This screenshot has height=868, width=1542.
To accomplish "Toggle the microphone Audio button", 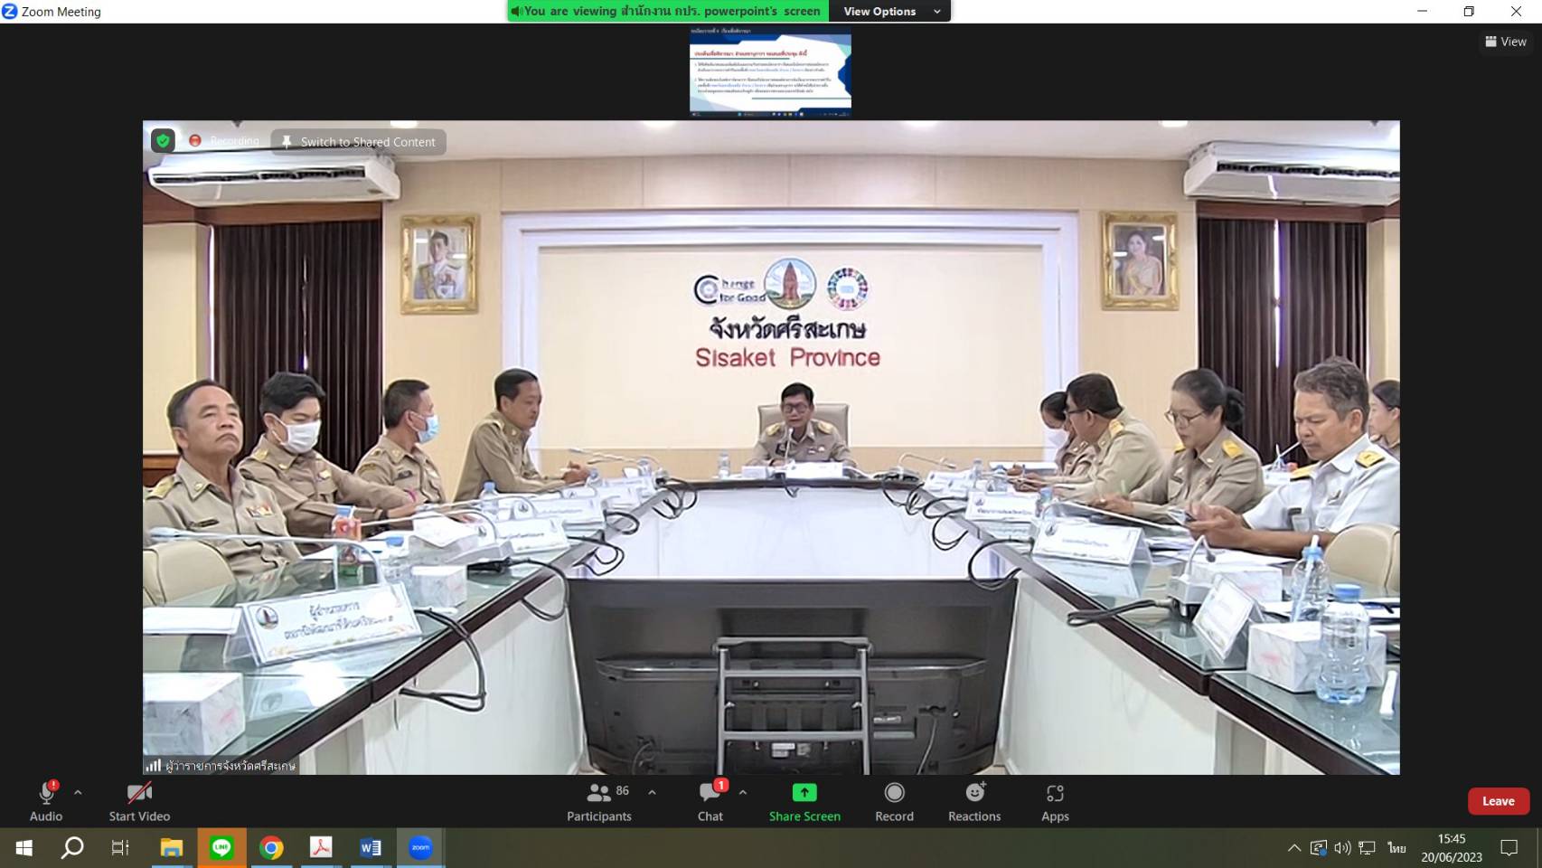I will (x=46, y=801).
